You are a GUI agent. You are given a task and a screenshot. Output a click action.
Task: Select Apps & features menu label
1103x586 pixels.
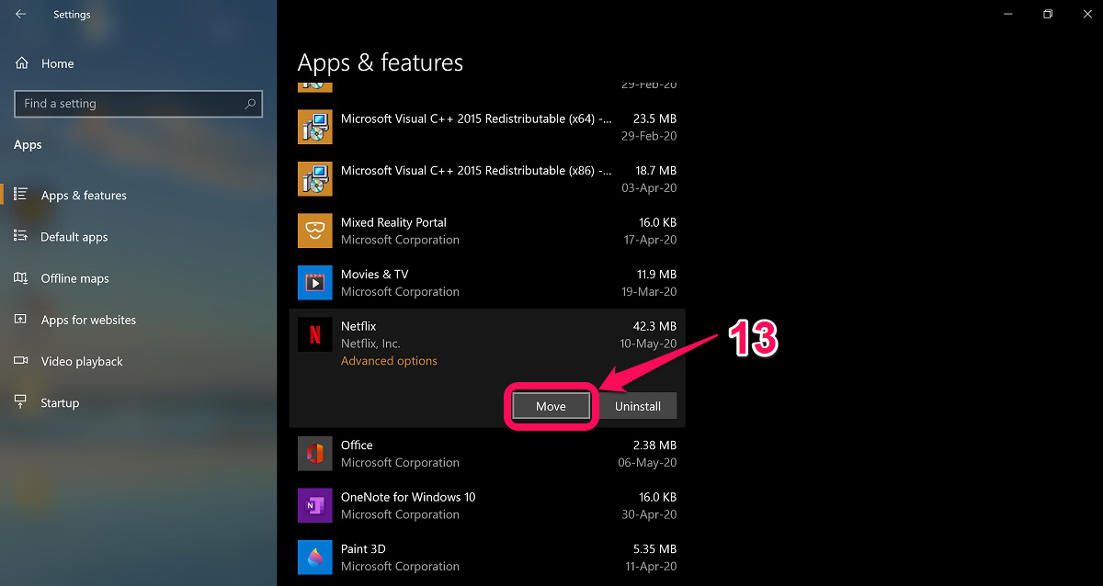coord(84,196)
